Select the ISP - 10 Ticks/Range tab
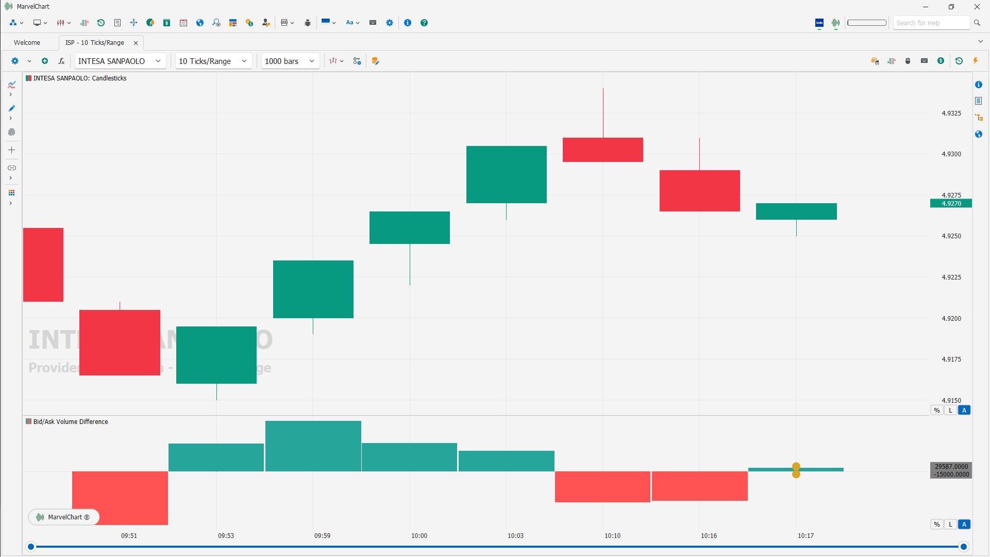 95,43
